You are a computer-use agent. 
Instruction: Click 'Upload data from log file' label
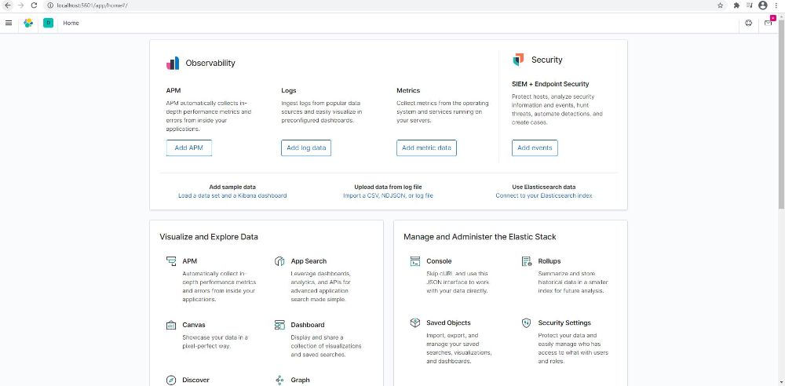[x=388, y=187]
